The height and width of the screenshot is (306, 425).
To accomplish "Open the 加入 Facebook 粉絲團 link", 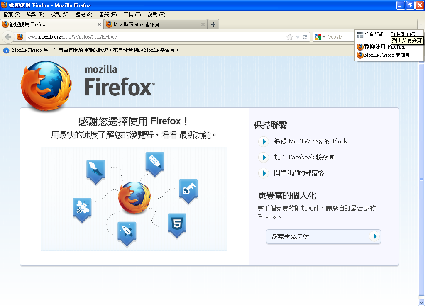I will pos(304,157).
